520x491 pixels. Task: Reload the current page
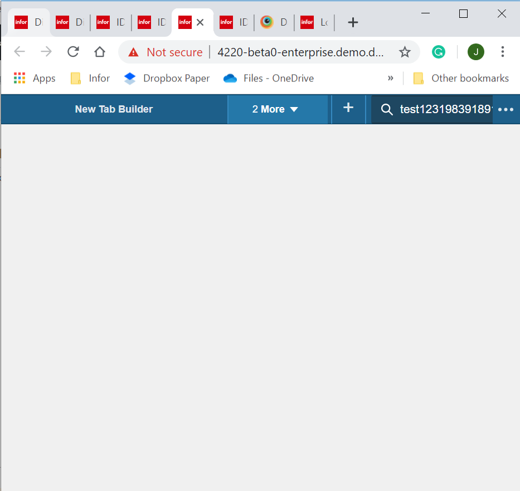[73, 52]
